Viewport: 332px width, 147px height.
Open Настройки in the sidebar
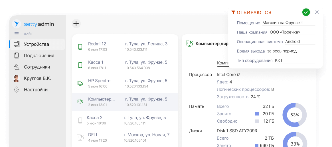[36, 90]
